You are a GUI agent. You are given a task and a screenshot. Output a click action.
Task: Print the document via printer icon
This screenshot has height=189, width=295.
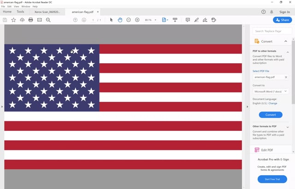click(x=31, y=20)
